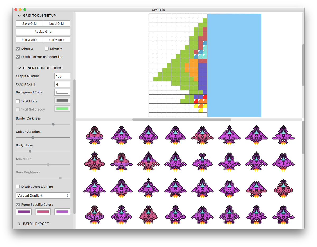Open the gray 1-bit Mode color swatch
Image resolution: width=317 pixels, height=247 pixels.
point(62,100)
